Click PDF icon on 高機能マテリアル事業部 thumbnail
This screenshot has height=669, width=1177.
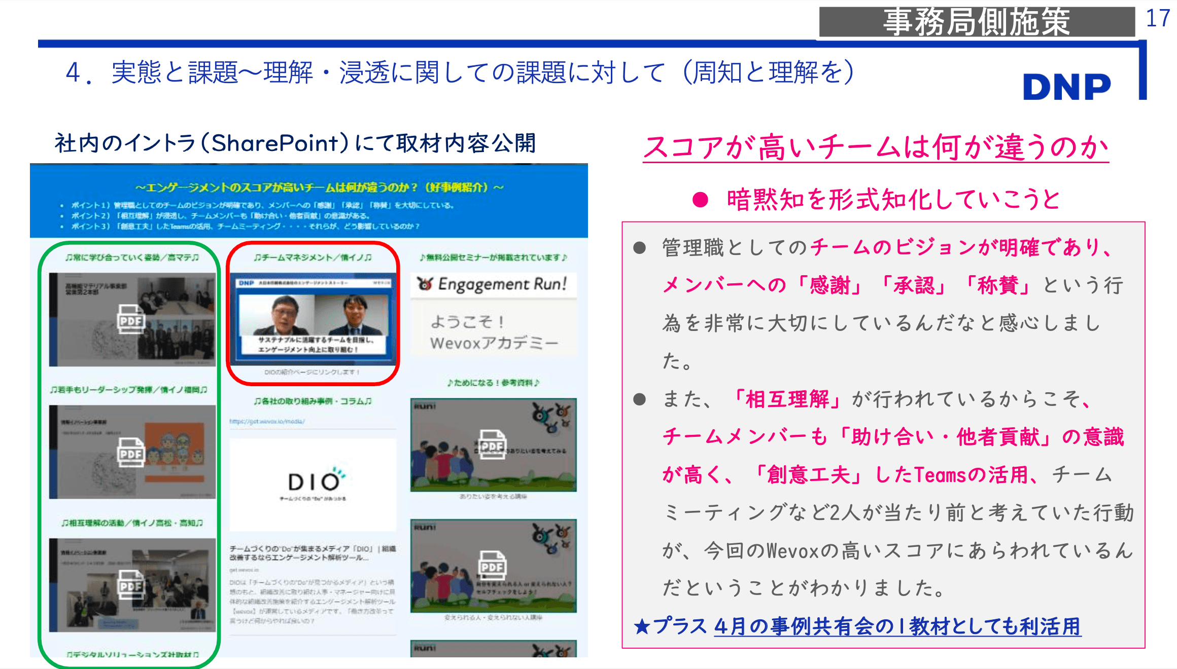click(131, 319)
